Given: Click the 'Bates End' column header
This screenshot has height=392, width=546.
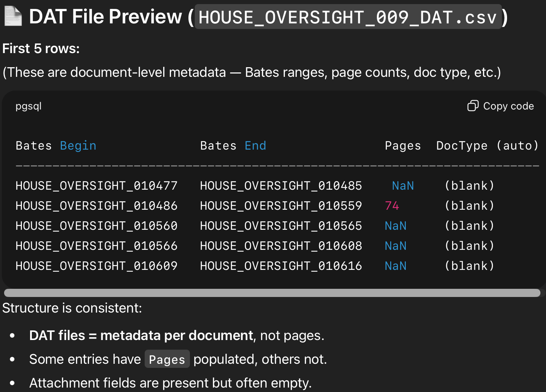Looking at the screenshot, I should pyautogui.click(x=233, y=146).
